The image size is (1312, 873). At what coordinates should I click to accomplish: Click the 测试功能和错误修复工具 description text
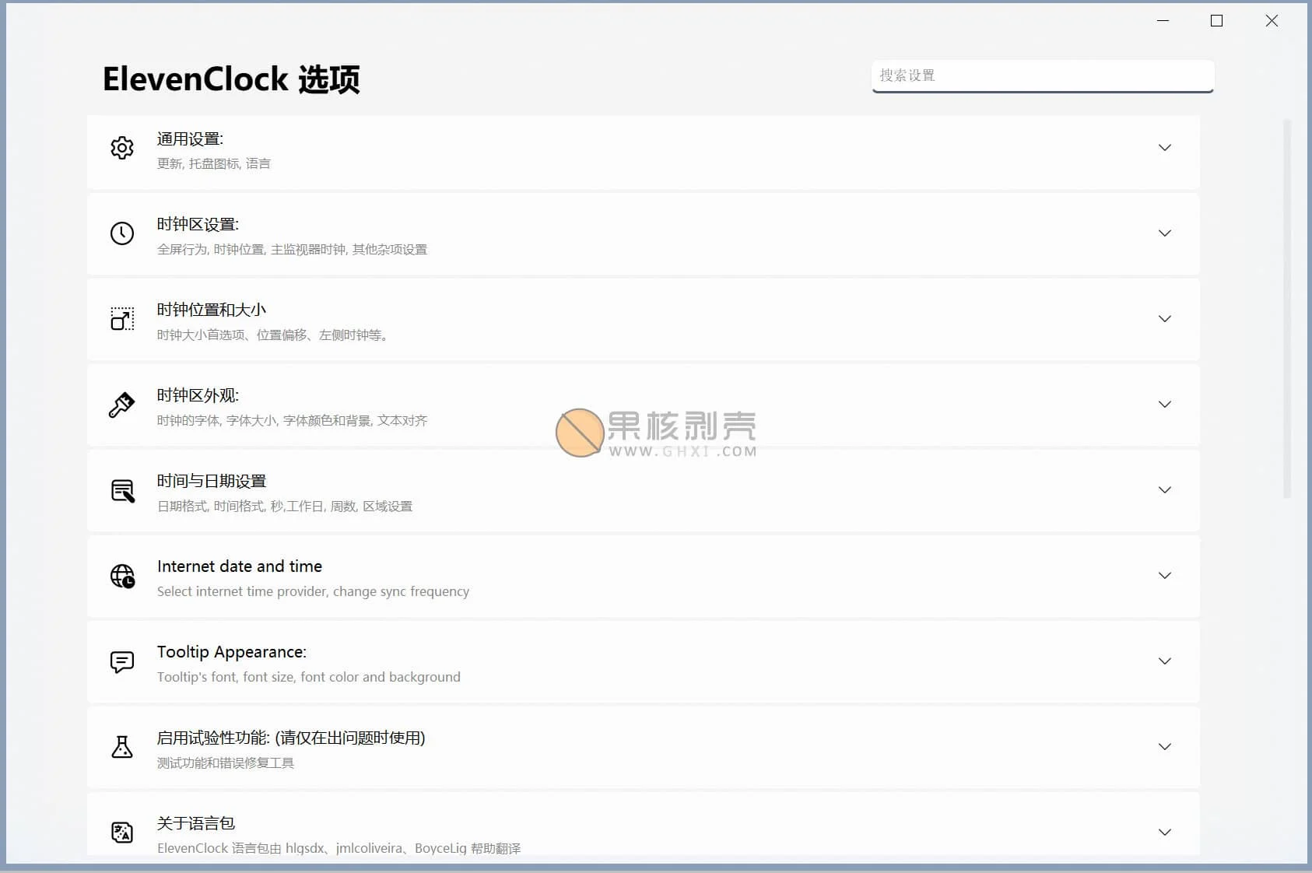point(226,763)
